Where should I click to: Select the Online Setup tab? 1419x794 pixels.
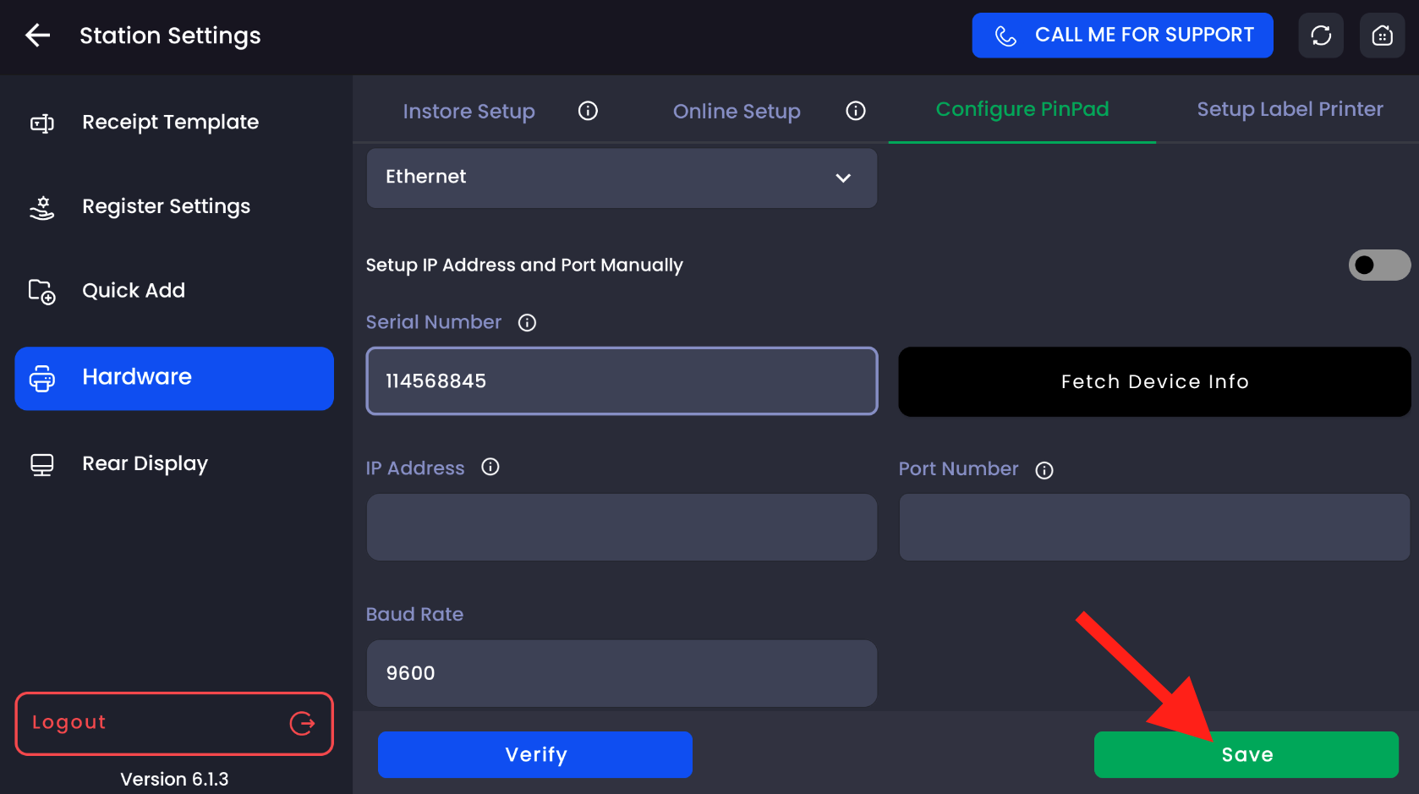point(736,112)
